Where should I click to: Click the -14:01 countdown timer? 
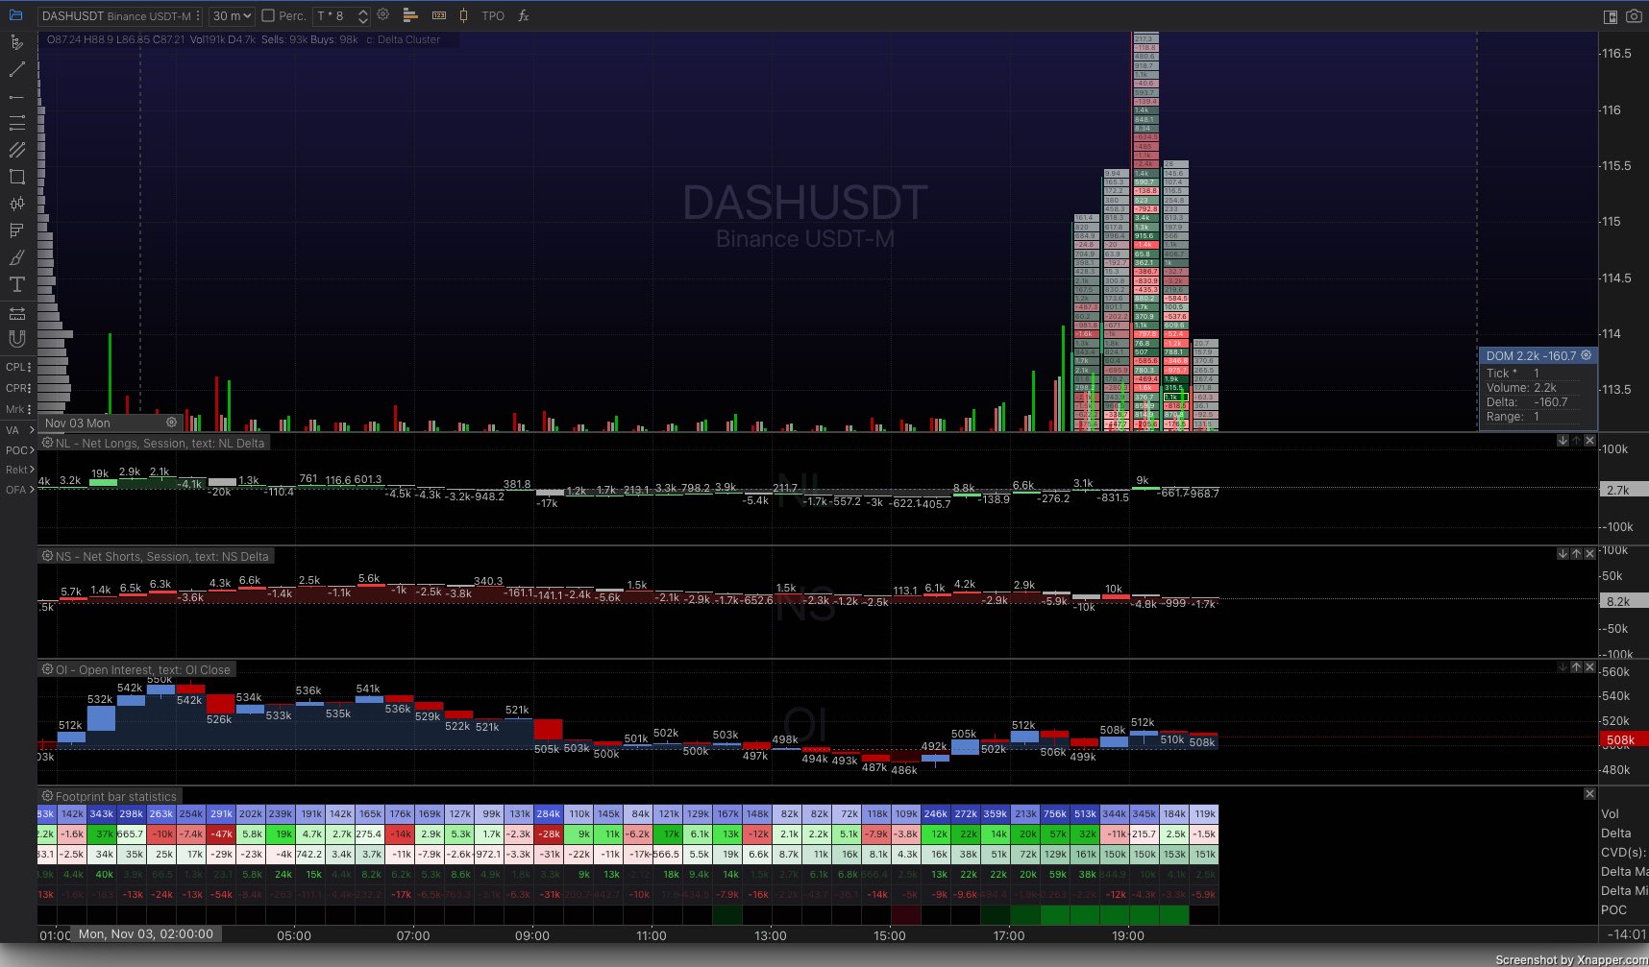[x=1627, y=933]
